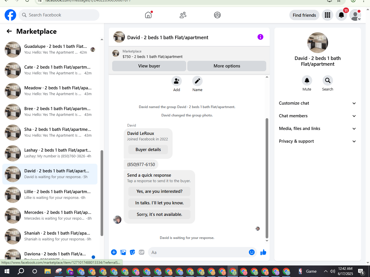Click the Find friends button
Image resolution: width=370 pixels, height=277 pixels.
[304, 15]
